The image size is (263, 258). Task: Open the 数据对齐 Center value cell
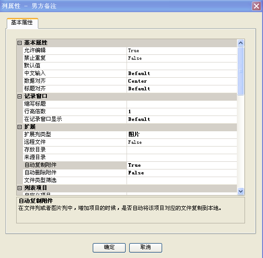click(182, 81)
